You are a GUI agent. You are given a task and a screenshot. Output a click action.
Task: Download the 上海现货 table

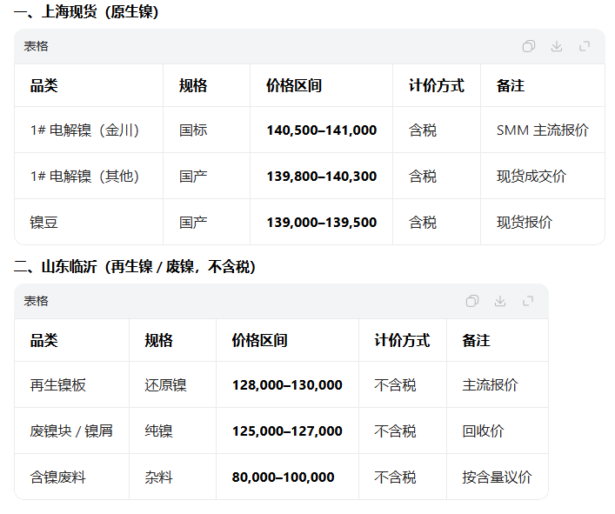pos(557,46)
